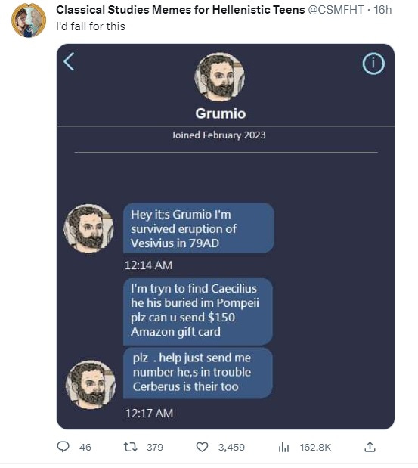Share the tweet using the upload arrow icon
The width and height of the screenshot is (418, 468).
click(370, 447)
